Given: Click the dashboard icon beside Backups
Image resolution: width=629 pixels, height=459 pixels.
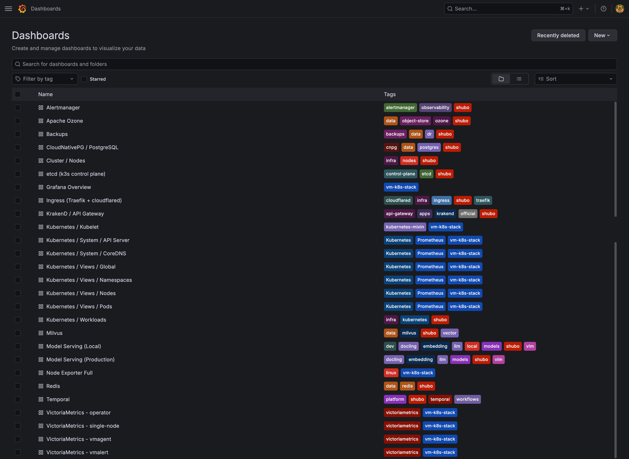Looking at the screenshot, I should tap(41, 134).
